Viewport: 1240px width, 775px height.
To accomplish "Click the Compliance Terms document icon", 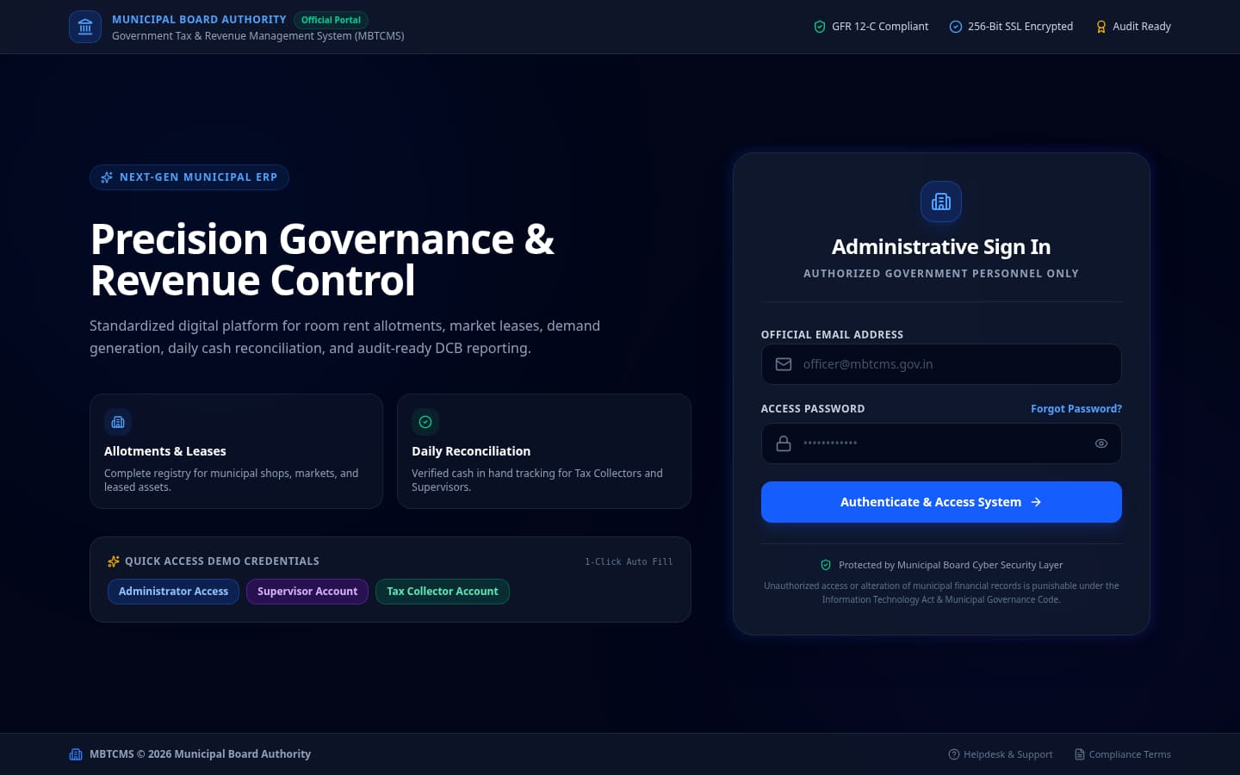I will click(1080, 754).
